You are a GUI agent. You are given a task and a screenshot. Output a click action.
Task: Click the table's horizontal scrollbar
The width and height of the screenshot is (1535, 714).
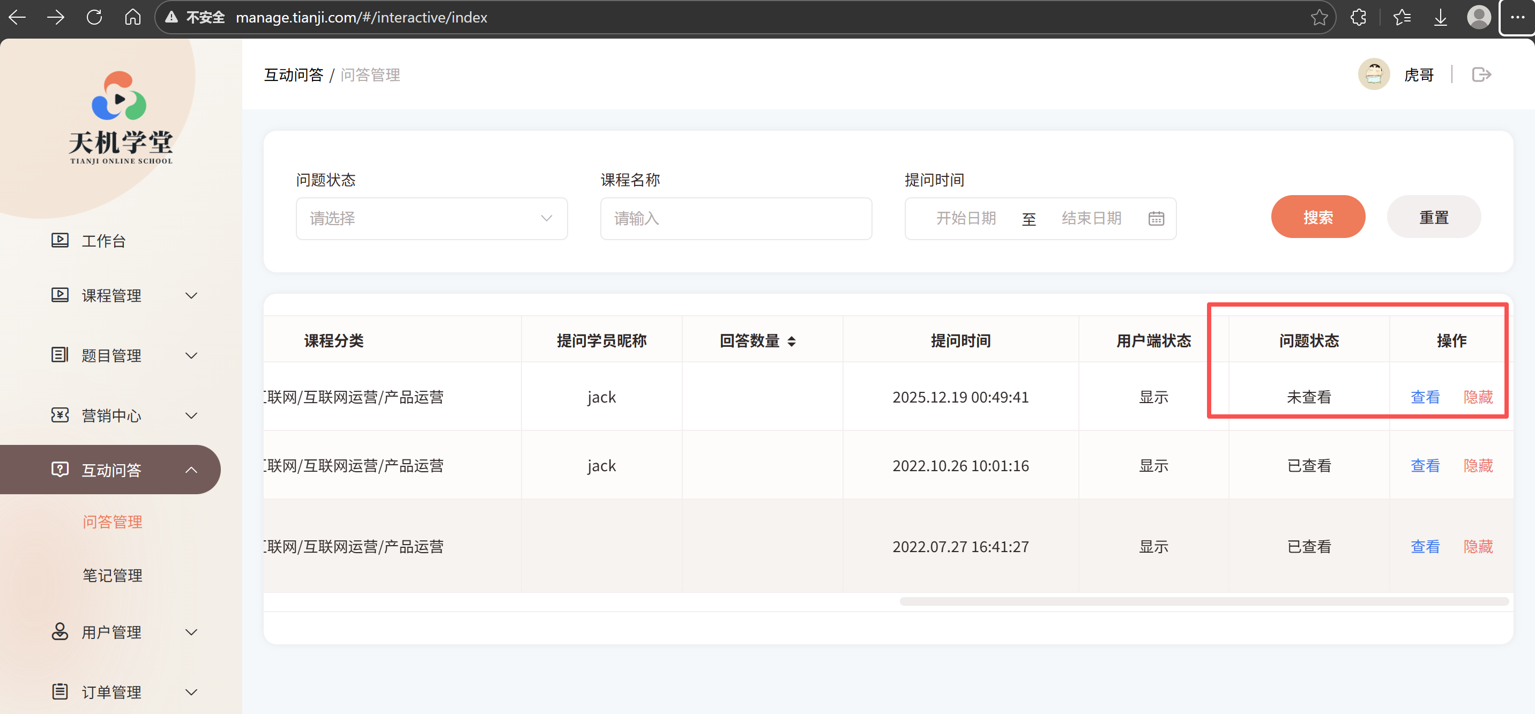coord(1204,601)
